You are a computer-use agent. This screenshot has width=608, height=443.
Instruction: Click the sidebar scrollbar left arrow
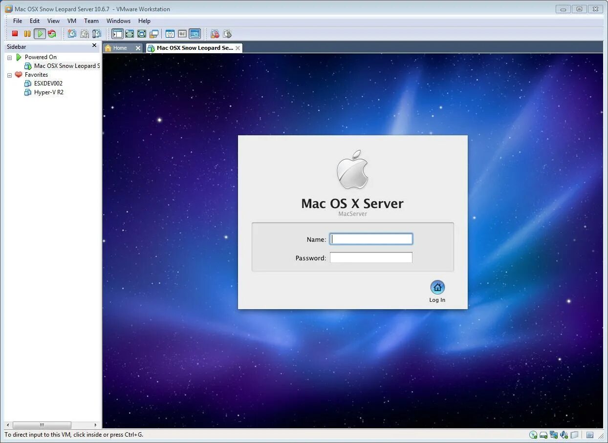coord(8,425)
